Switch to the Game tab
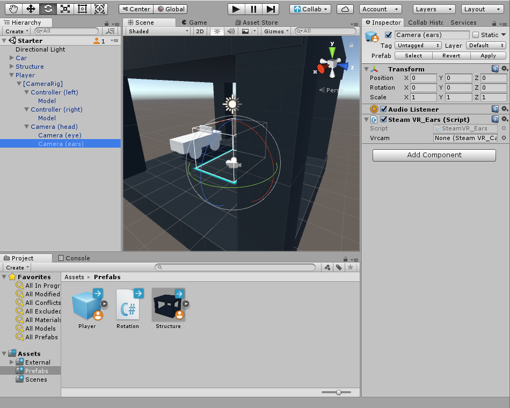 point(194,23)
